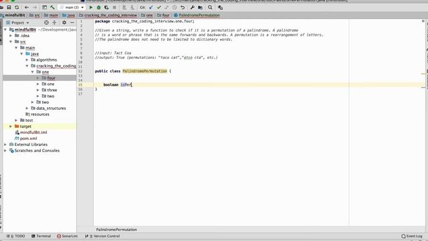Click the PalindromePermutation class name in code
This screenshot has width=428, height=241.
click(144, 71)
